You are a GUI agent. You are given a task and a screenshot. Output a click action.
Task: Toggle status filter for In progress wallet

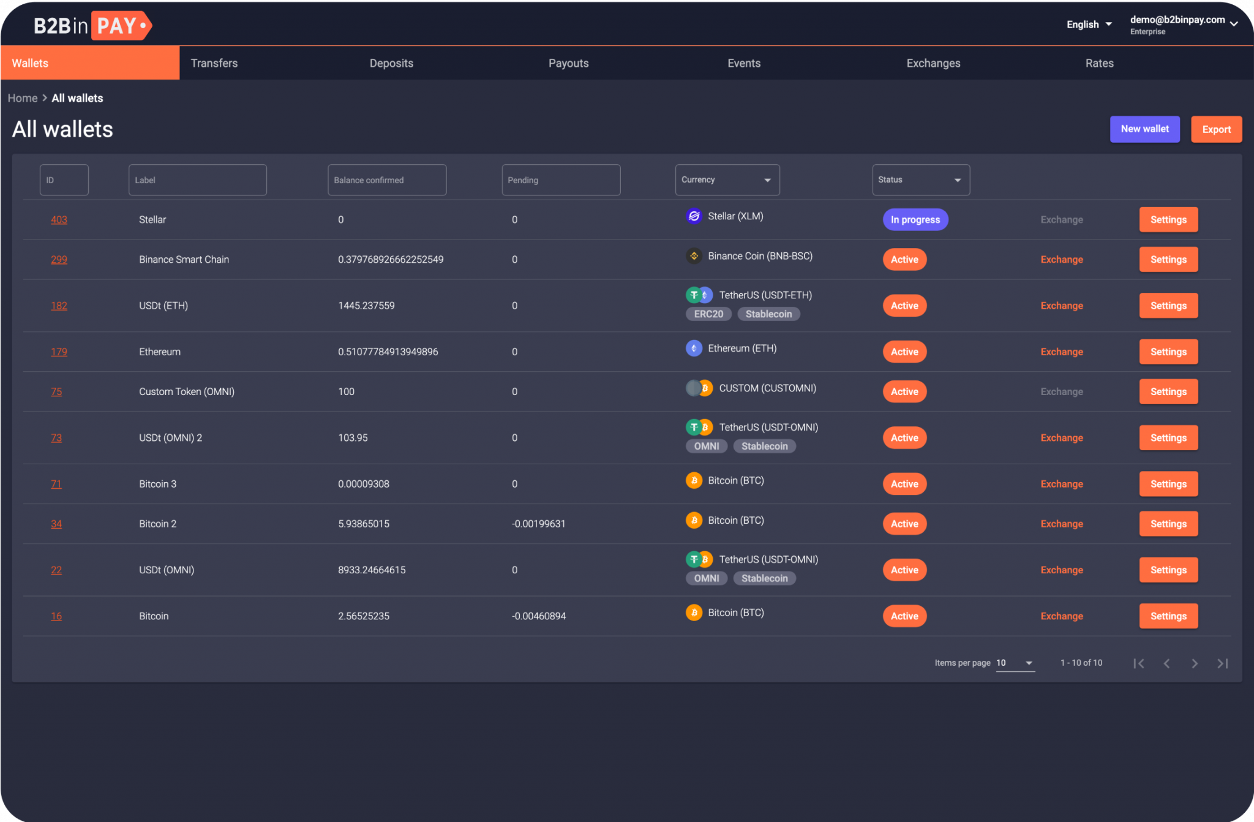click(913, 219)
